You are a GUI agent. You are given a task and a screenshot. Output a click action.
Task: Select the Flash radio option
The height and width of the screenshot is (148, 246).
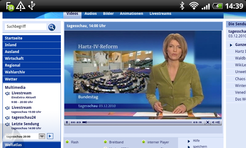click(67, 142)
